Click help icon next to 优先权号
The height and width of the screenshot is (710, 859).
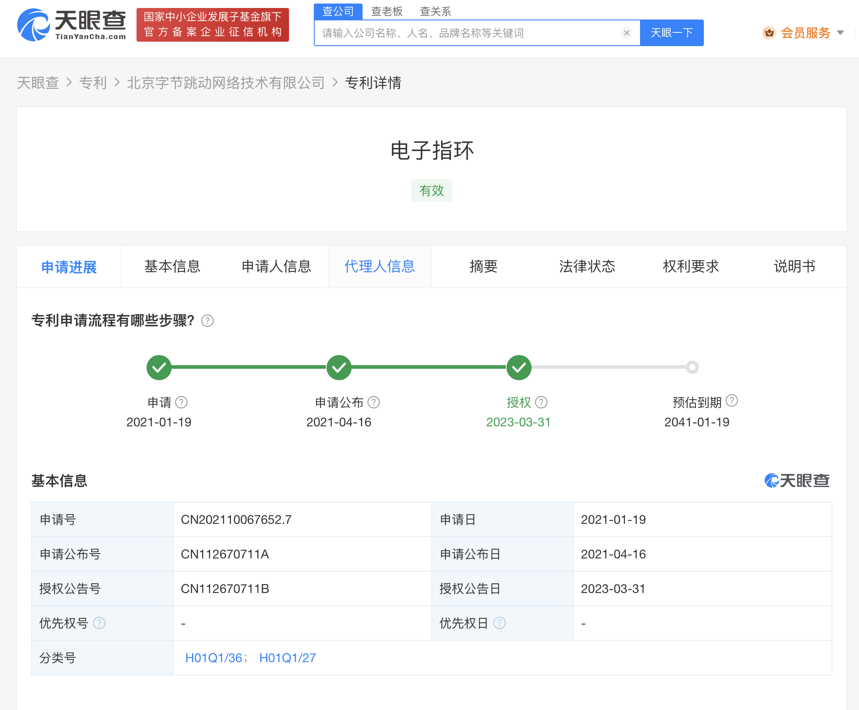[99, 623]
